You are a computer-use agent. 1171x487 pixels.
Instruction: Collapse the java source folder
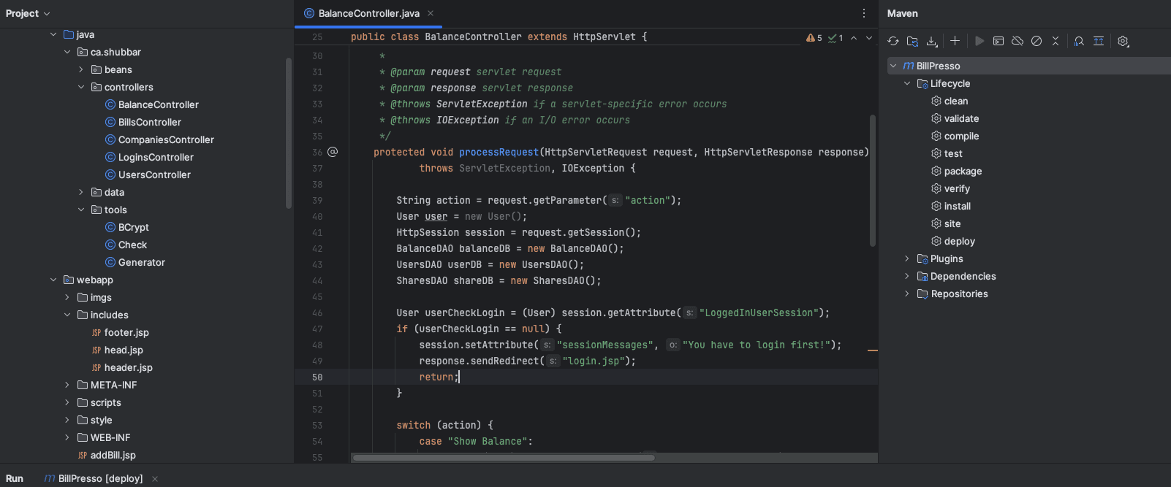pyautogui.click(x=53, y=34)
